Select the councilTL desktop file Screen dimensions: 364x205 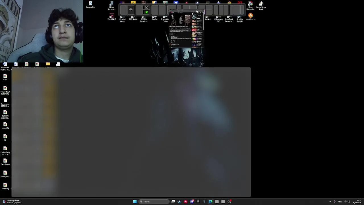(5, 126)
